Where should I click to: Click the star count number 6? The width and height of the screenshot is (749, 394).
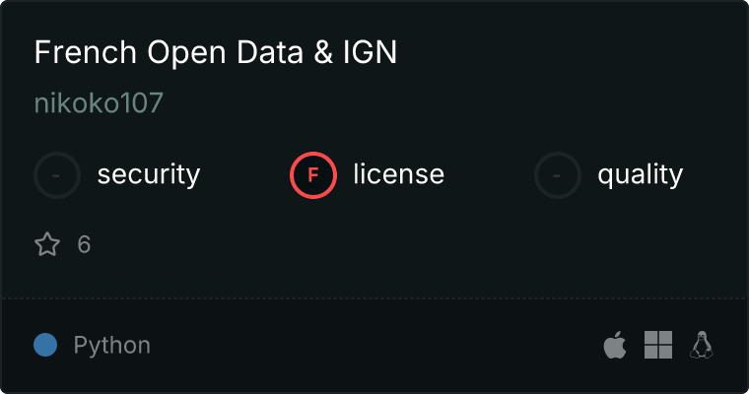pyautogui.click(x=84, y=244)
